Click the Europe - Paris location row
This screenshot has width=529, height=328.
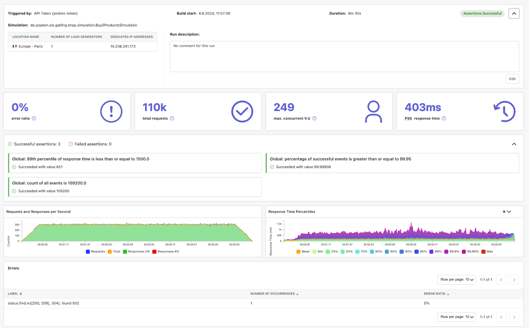[x=83, y=47]
